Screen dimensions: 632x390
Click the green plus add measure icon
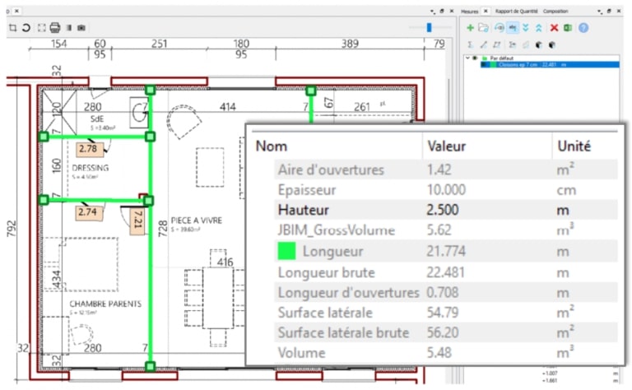[470, 28]
